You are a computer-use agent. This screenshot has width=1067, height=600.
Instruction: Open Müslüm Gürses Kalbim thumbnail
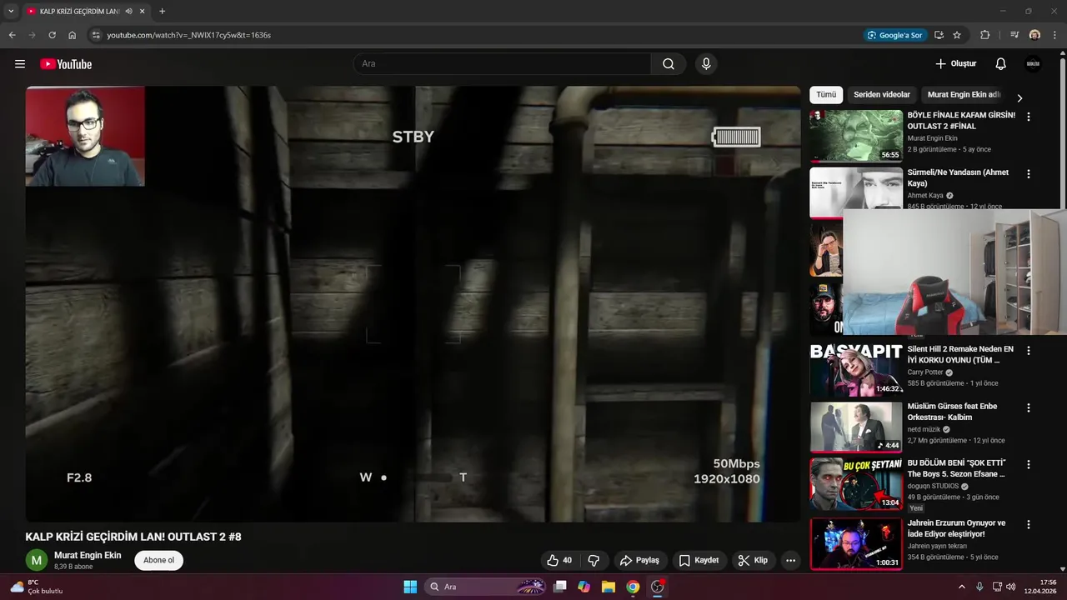click(x=856, y=426)
